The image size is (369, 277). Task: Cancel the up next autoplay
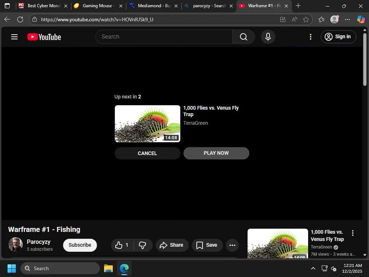point(147,153)
